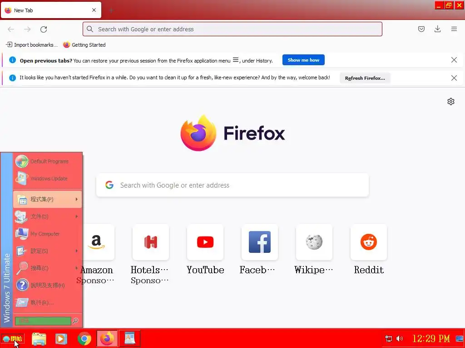Open a new tab with the plus button

pyautogui.click(x=111, y=10)
